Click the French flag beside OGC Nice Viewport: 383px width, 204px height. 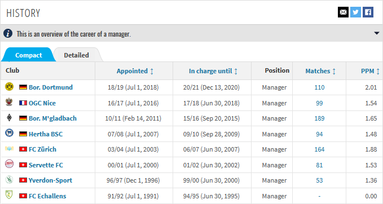click(23, 103)
